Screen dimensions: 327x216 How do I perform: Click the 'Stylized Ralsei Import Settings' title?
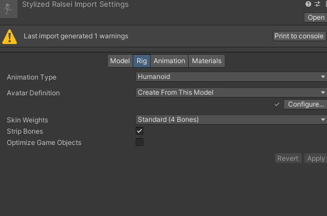pyautogui.click(x=75, y=5)
